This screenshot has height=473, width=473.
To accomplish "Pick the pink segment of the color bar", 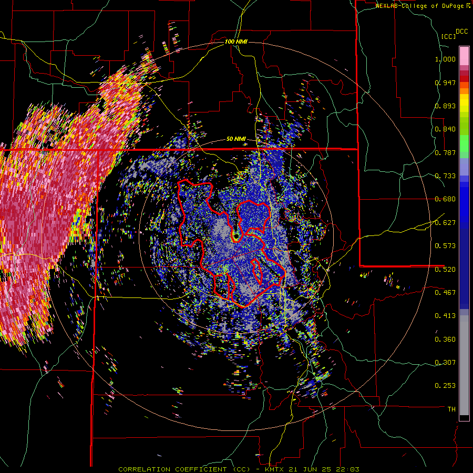I will [464, 56].
